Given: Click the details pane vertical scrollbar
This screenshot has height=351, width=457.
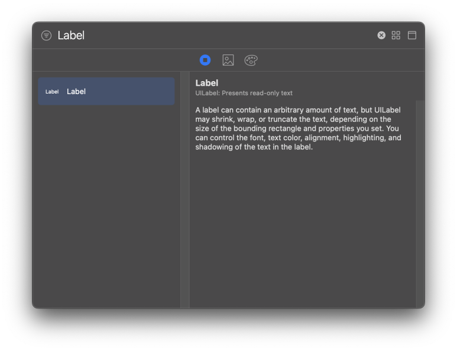Looking at the screenshot, I should [420, 204].
